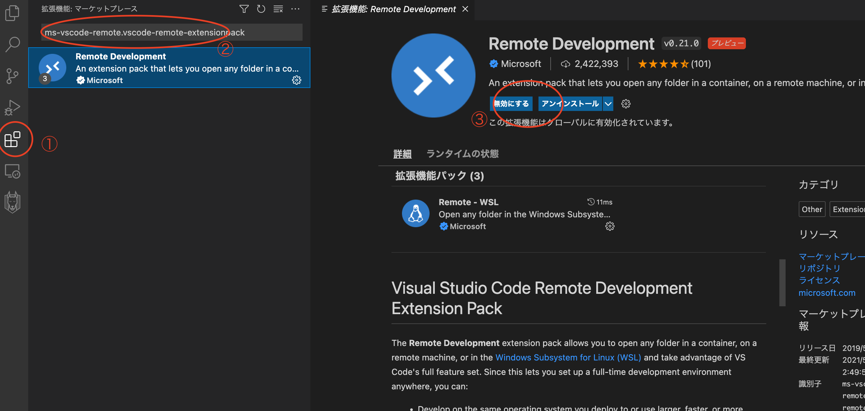Expand the Uninstall dropdown arrow
The height and width of the screenshot is (411, 865).
[x=608, y=104]
